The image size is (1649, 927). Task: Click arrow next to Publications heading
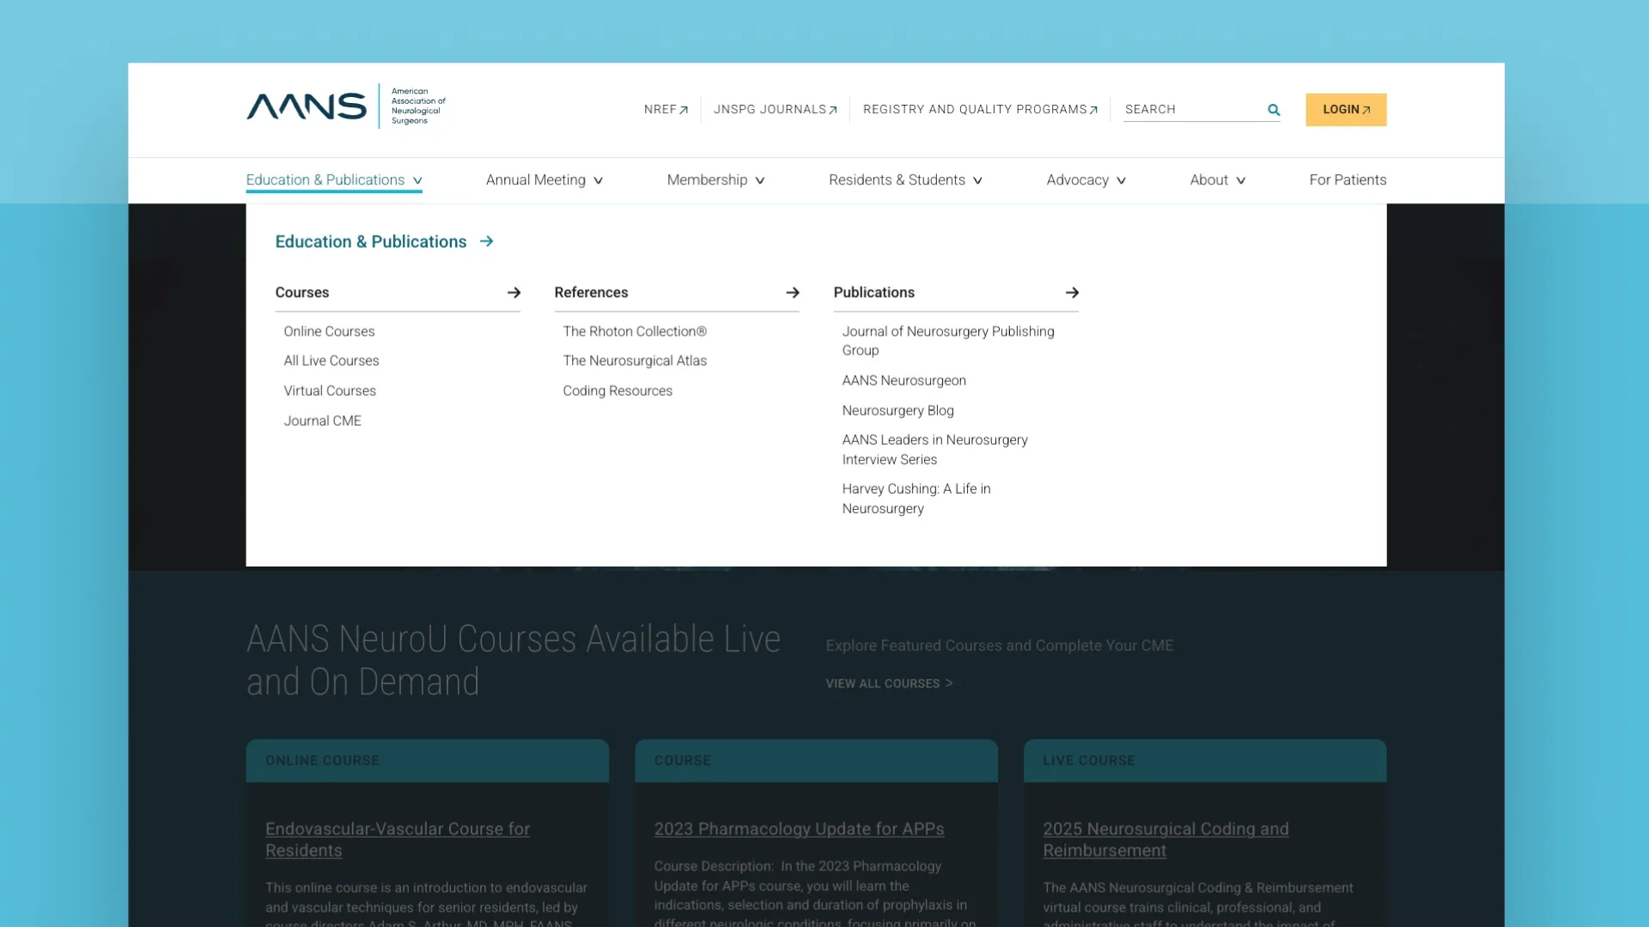click(x=1071, y=293)
